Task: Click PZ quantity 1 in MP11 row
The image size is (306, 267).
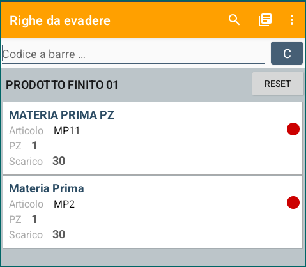Action: click(x=34, y=146)
